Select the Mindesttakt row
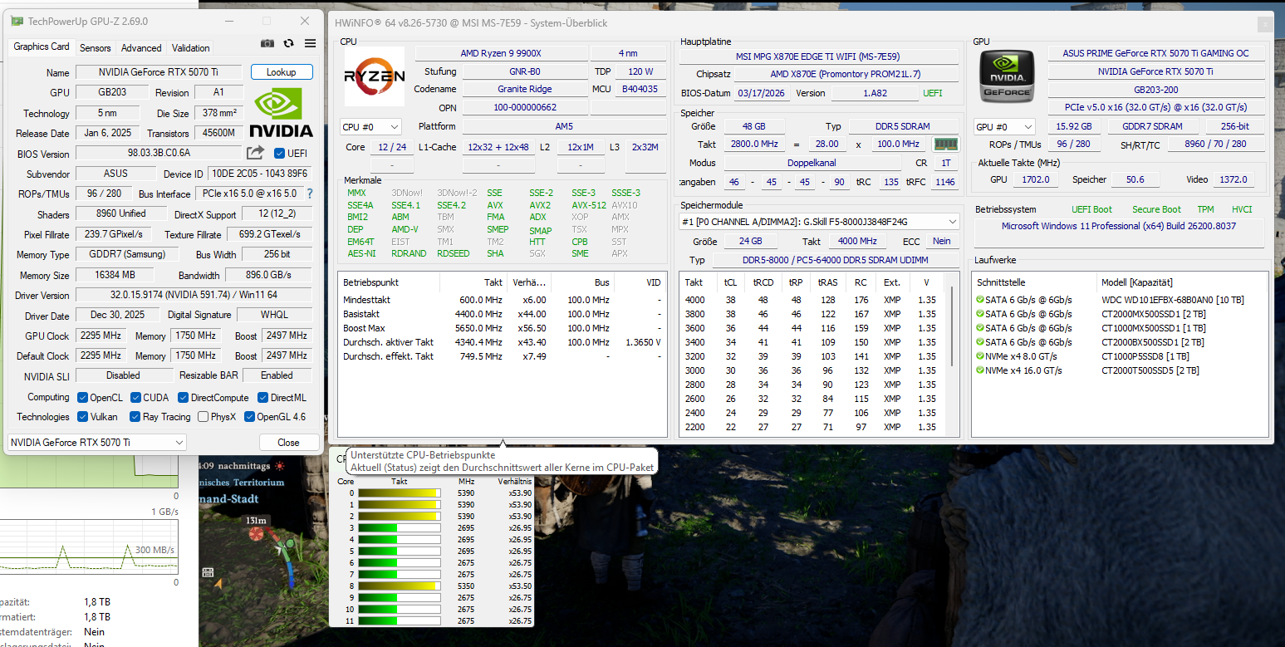Viewport: 1285px width, 647px height. pyautogui.click(x=502, y=300)
